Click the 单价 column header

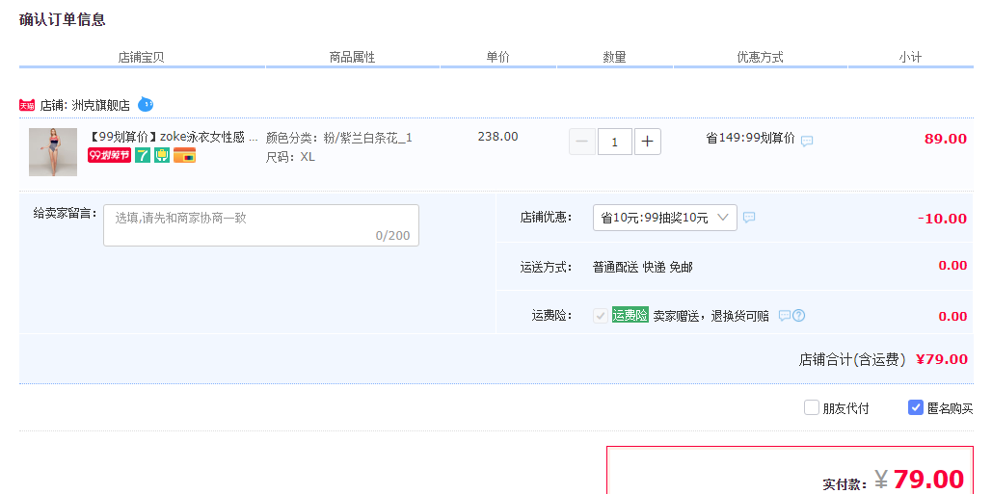(x=497, y=57)
